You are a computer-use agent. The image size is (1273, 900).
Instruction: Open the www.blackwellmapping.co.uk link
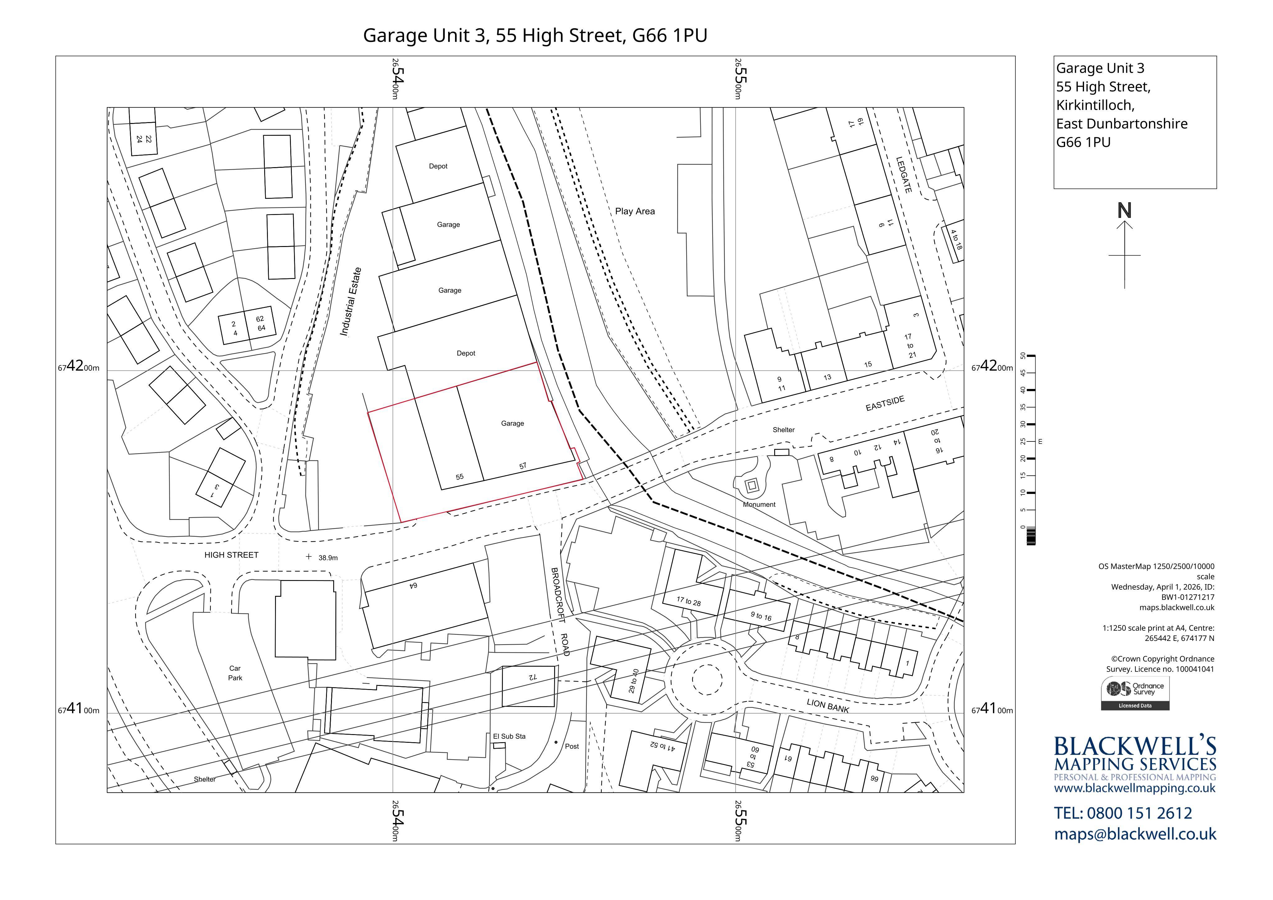1135,788
